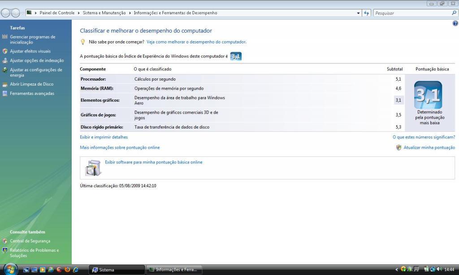Click the large 3,1 Pontuação básica badge

pos(428,95)
